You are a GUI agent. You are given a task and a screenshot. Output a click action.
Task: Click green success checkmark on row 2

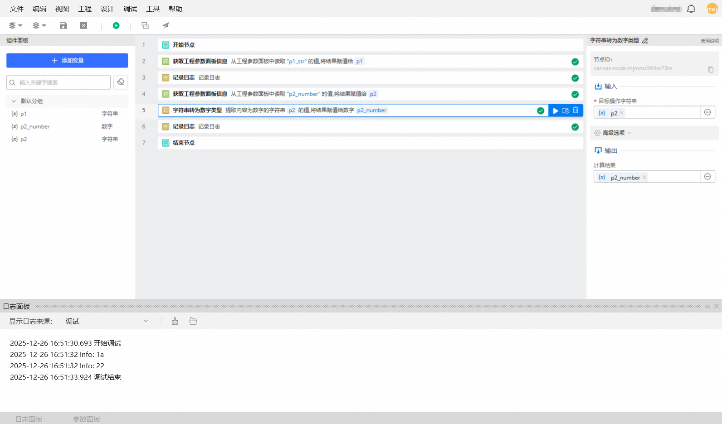(575, 62)
